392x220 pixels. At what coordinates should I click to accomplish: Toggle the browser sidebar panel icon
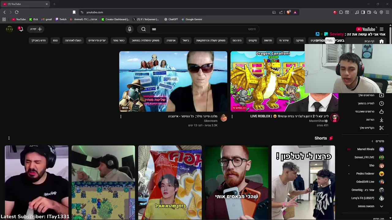click(363, 12)
